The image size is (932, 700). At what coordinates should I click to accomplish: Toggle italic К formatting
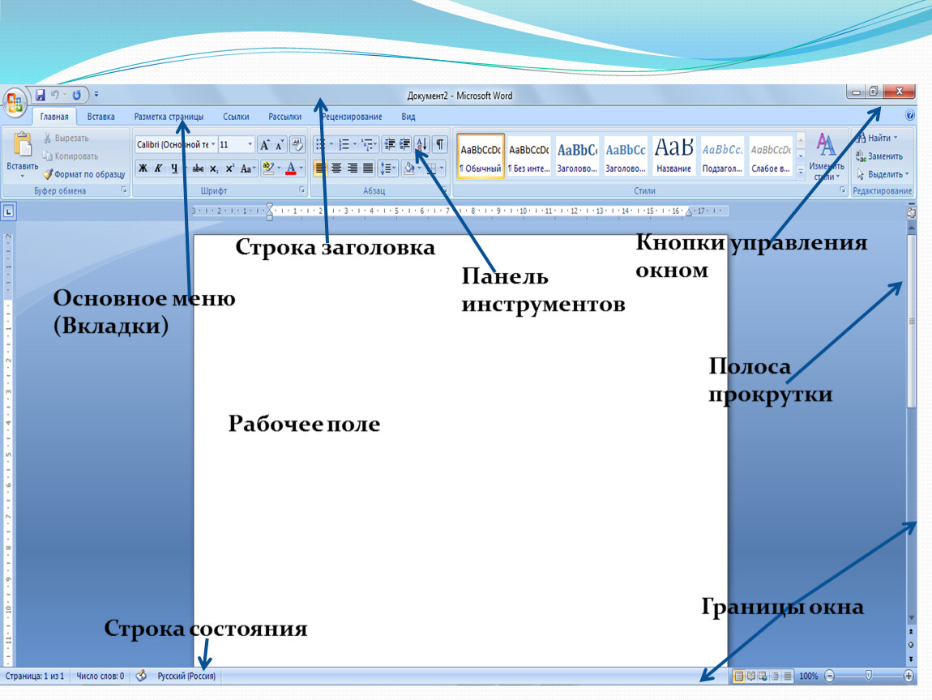coord(158,169)
